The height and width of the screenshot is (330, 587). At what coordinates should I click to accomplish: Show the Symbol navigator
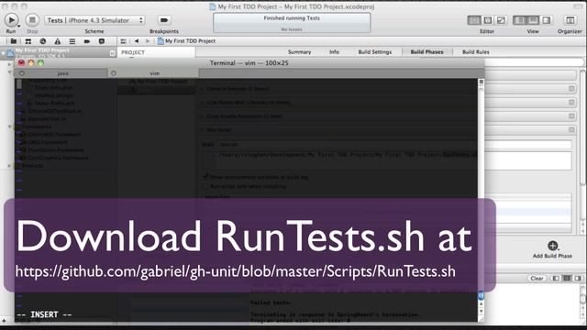[x=28, y=41]
